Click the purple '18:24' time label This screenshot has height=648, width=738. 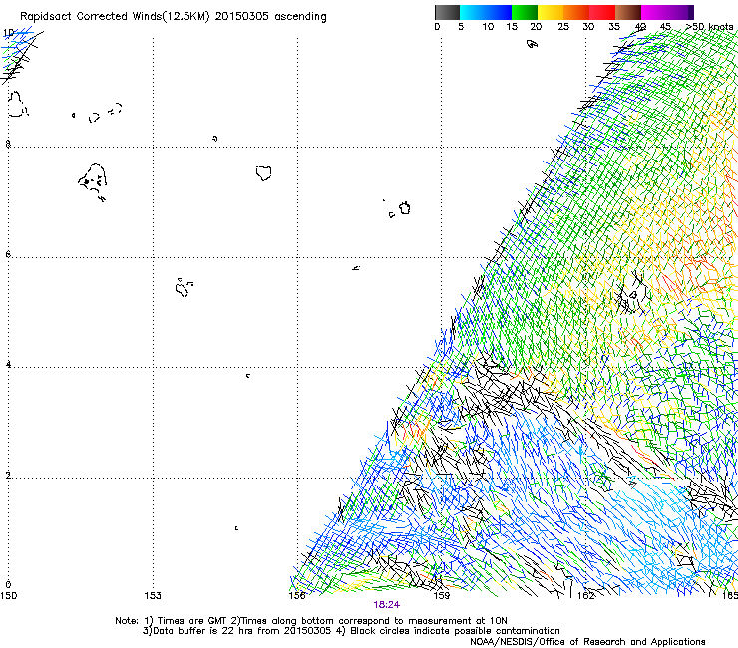[386, 605]
